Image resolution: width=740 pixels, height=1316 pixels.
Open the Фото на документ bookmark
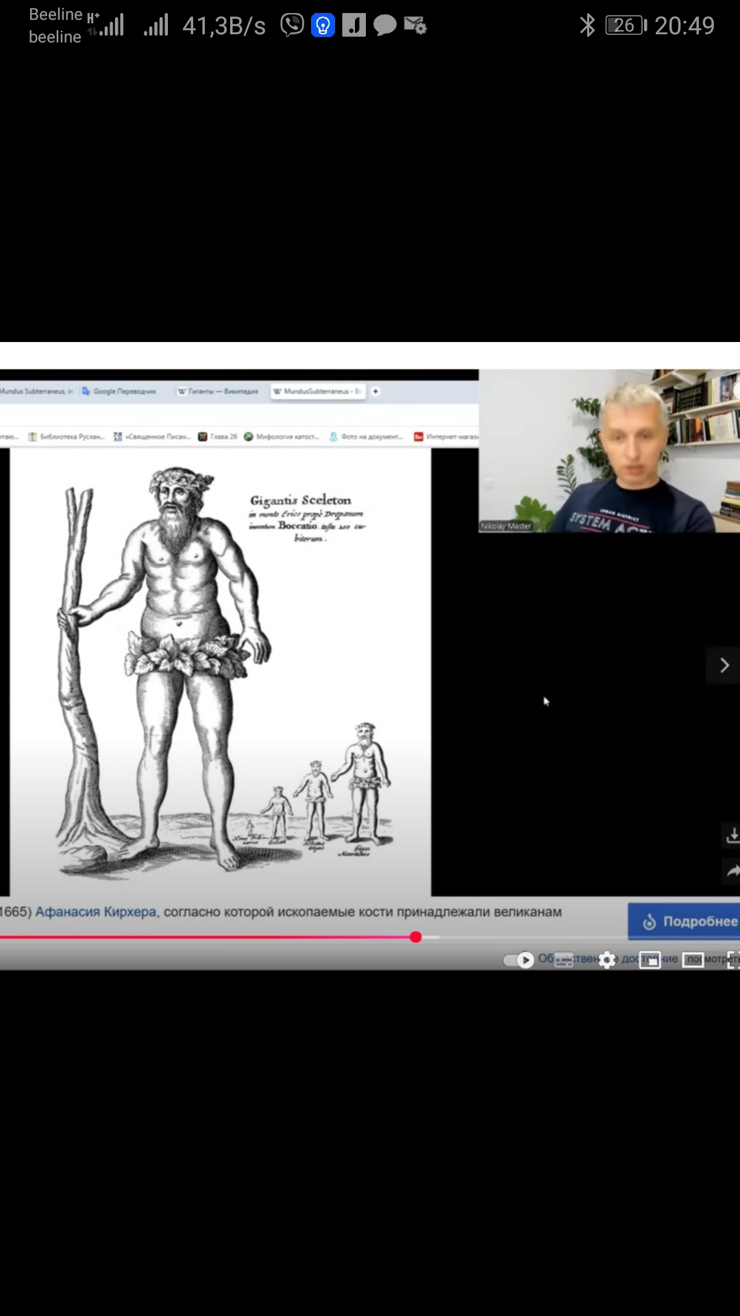(x=367, y=437)
